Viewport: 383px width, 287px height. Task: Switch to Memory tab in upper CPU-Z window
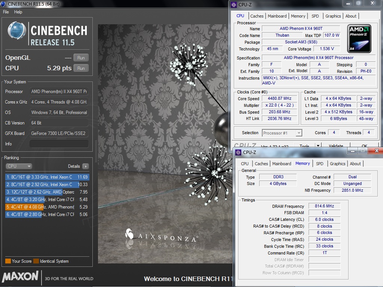pos(298,16)
